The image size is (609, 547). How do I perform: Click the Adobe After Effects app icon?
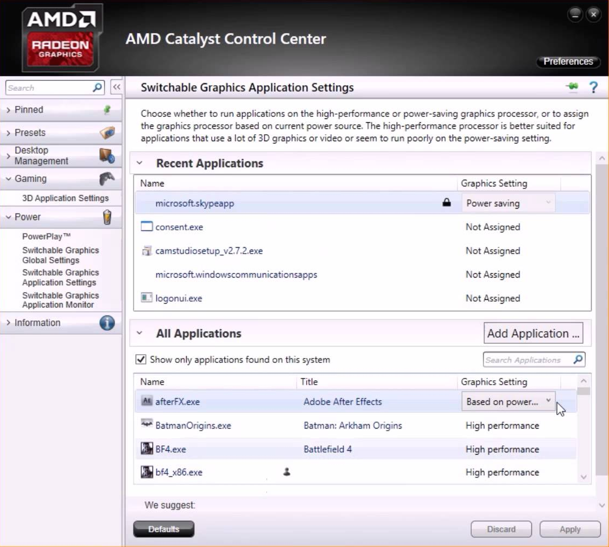click(147, 401)
